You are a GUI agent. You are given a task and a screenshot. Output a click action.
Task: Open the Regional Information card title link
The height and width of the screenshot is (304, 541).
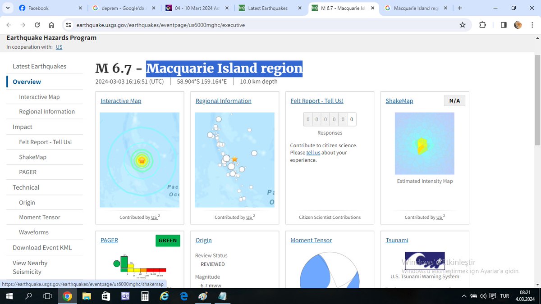point(224,101)
